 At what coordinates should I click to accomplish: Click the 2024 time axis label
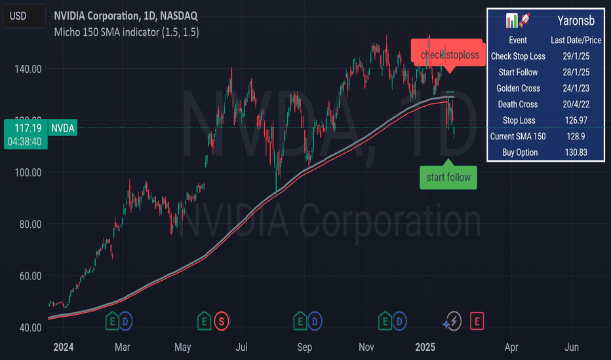[x=63, y=347]
